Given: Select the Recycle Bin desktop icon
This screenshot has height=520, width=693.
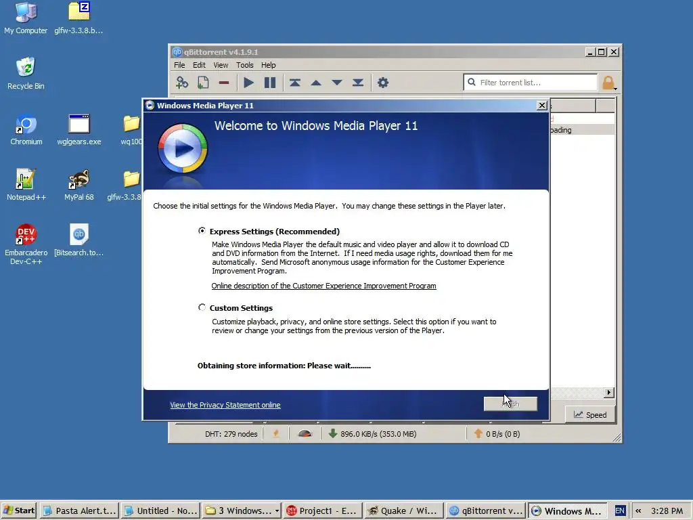Looking at the screenshot, I should click(26, 74).
